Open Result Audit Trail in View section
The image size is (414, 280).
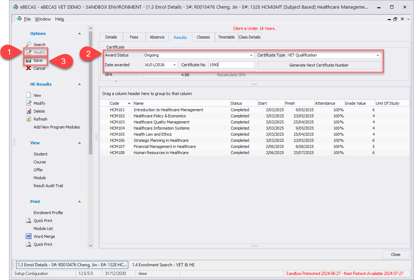click(x=48, y=186)
